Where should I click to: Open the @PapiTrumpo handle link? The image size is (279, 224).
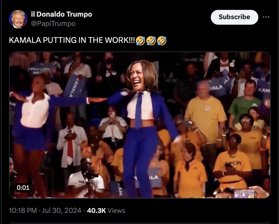tap(53, 23)
